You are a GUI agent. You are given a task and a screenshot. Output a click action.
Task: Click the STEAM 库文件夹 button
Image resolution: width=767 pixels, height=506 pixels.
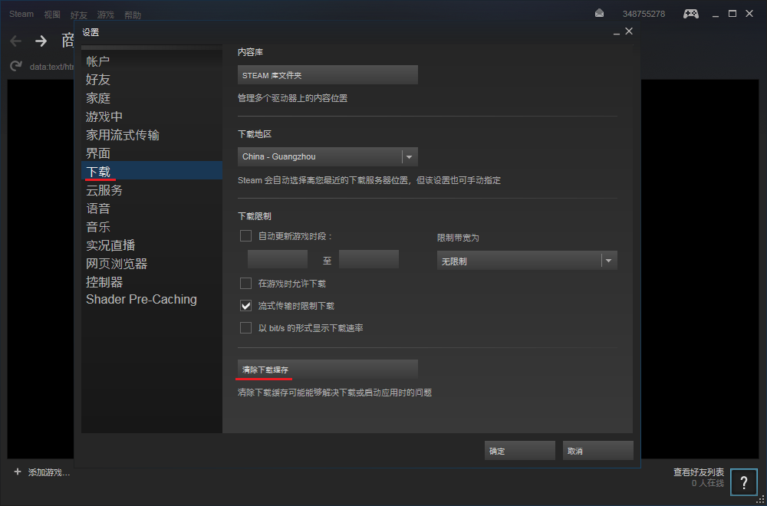[x=328, y=75]
